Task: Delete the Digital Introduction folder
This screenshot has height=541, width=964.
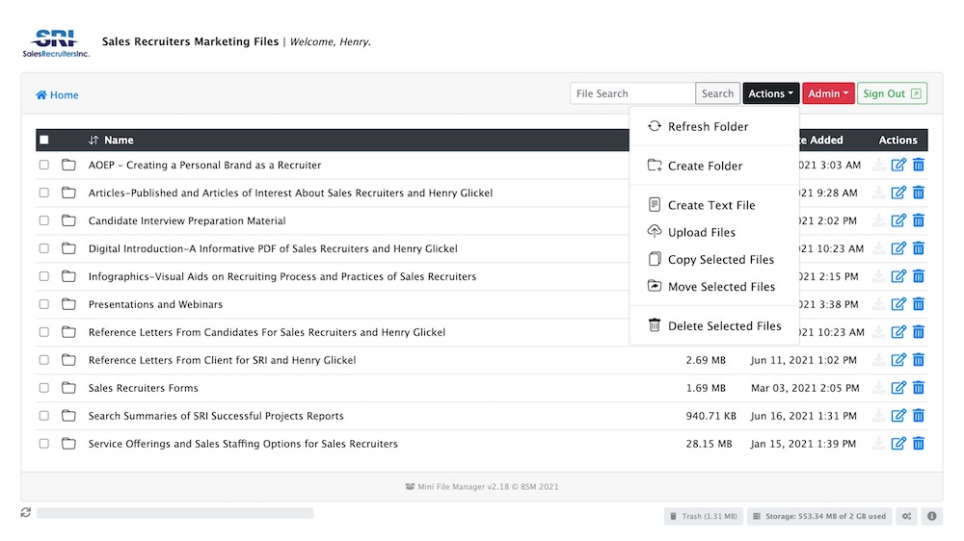Action: (919, 248)
